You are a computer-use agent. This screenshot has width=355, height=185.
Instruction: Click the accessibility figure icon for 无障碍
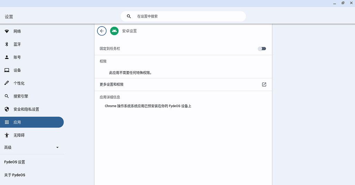point(7,135)
